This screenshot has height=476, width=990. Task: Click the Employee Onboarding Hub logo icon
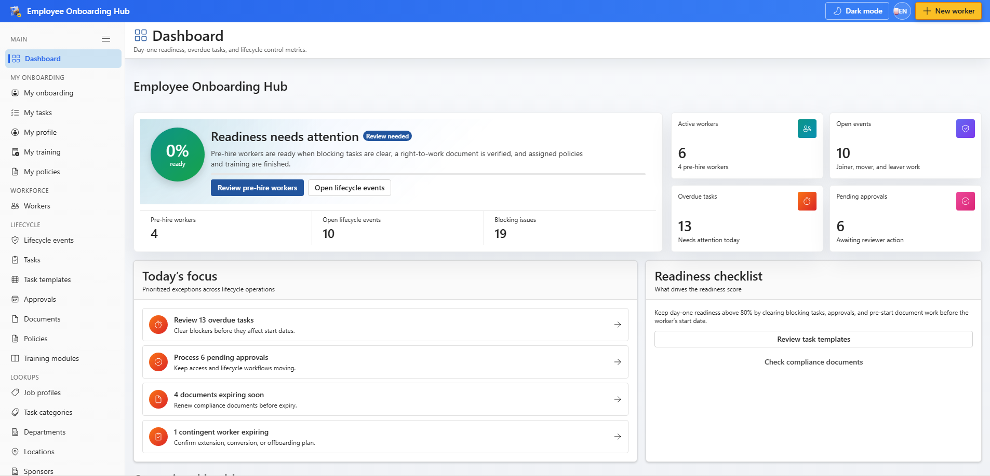click(x=16, y=11)
